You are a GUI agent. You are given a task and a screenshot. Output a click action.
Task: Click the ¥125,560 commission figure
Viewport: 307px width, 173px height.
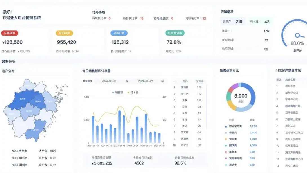click(x=12, y=42)
